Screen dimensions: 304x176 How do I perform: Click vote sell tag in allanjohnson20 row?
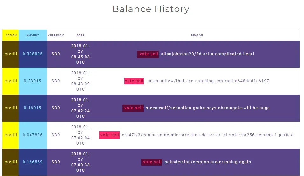pyautogui.click(x=148, y=54)
